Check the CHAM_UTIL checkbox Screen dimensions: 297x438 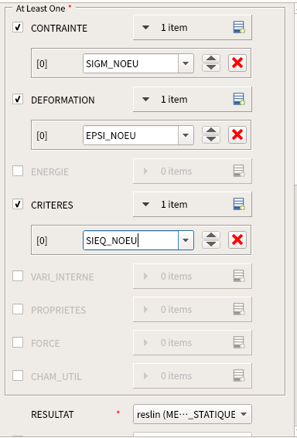pos(18,375)
